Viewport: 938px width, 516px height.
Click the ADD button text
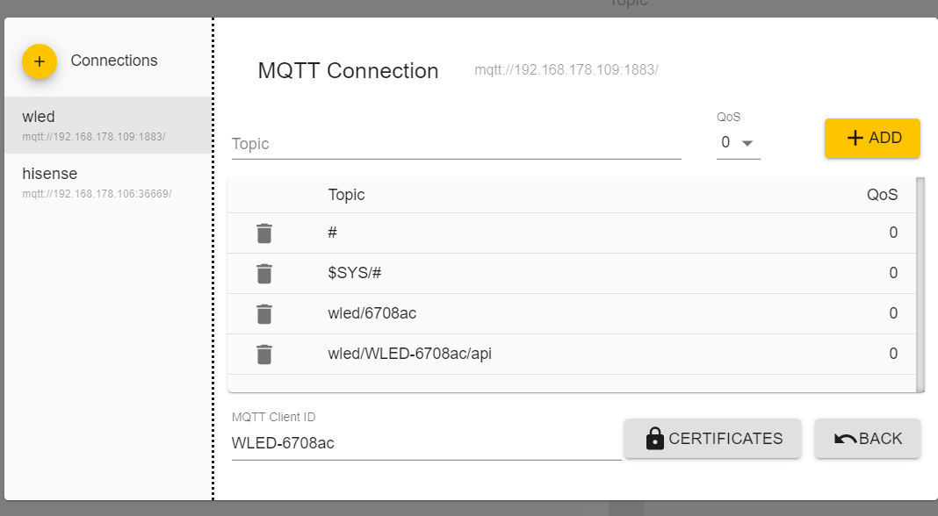[x=885, y=138]
